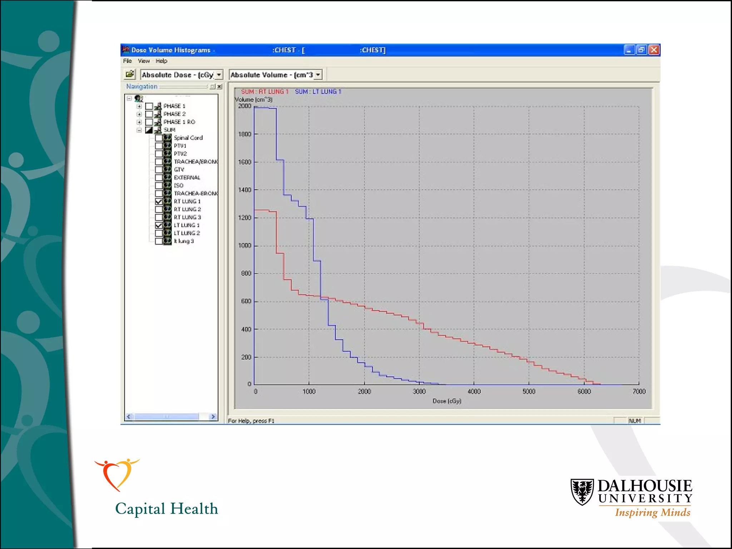The width and height of the screenshot is (732, 549).
Task: Uncheck the RT LUNG 1 checkbox
Action: (x=159, y=202)
